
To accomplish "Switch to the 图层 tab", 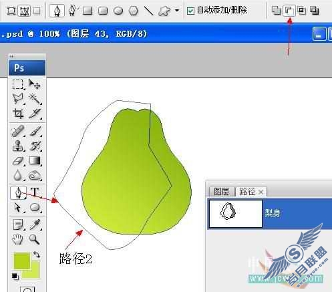I will pyautogui.click(x=222, y=192).
